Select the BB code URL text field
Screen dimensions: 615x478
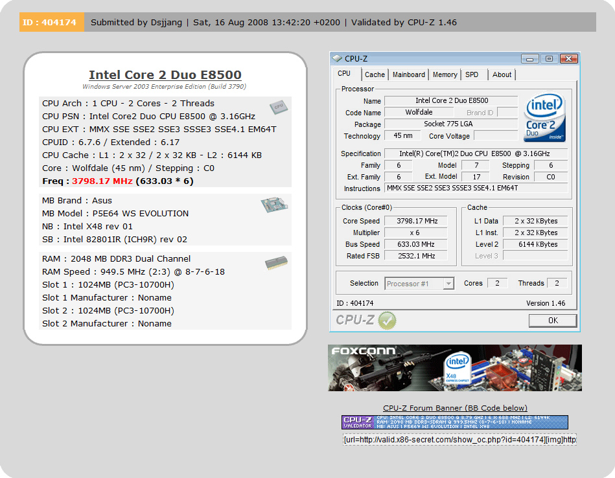coord(459,440)
